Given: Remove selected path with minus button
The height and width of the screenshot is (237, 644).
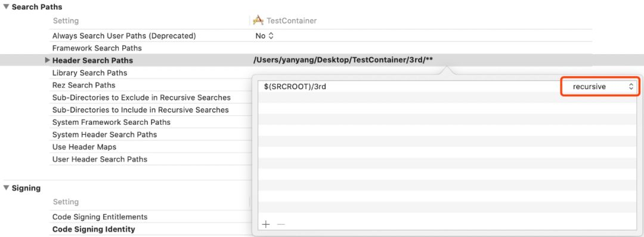Looking at the screenshot, I should coord(281,225).
